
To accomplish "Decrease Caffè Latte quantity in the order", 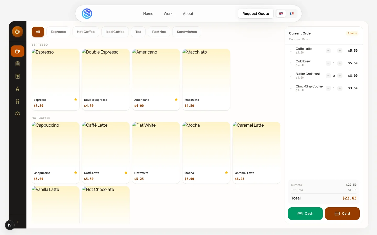I will pyautogui.click(x=328, y=51).
